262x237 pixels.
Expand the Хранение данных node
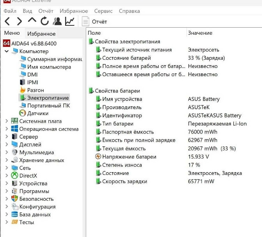(x=7, y=160)
